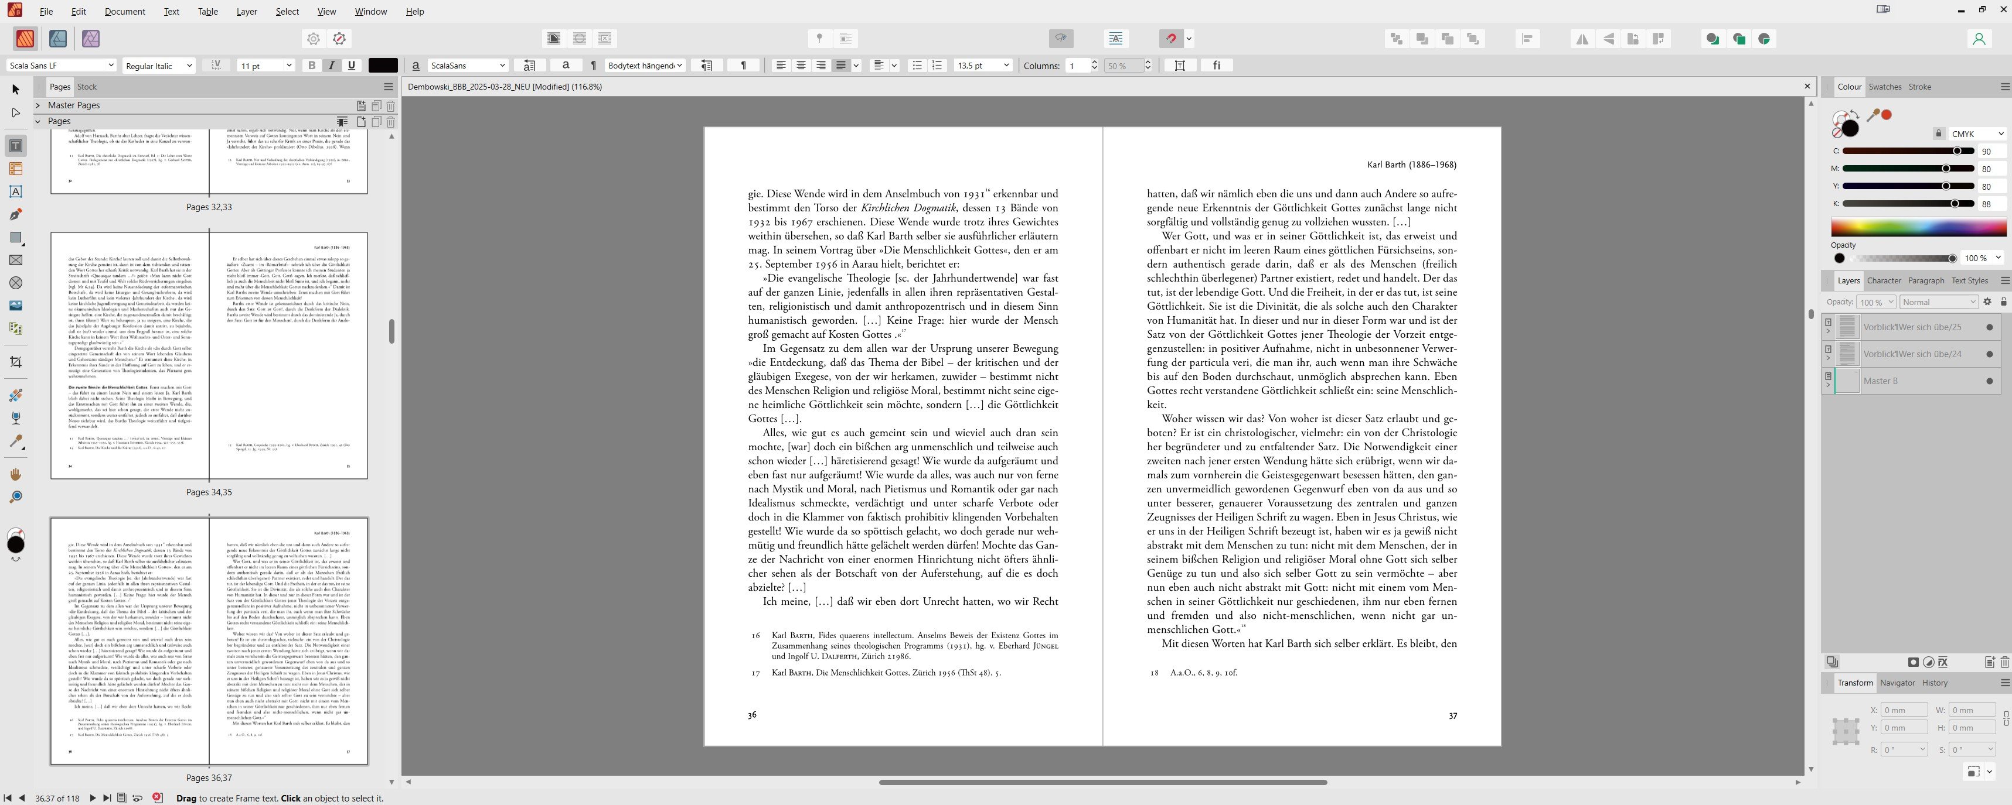The height and width of the screenshot is (805, 2012).
Task: Toggle visibility of layer ending /25
Action: click(1989, 327)
